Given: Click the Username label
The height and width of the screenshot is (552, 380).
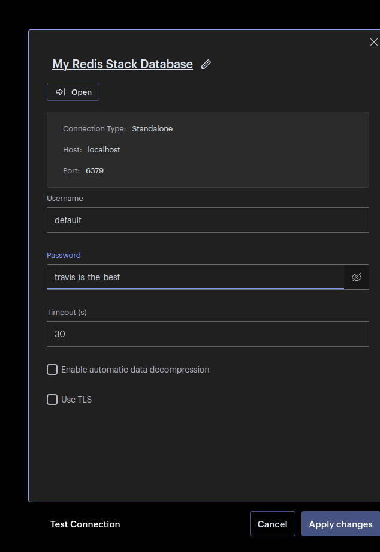Looking at the screenshot, I should point(65,199).
